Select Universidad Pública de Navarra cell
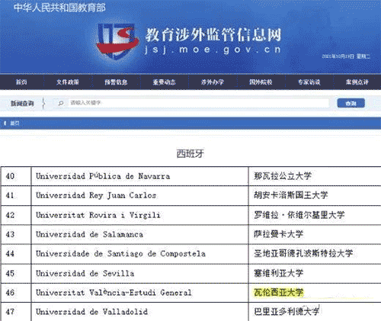The image size is (381, 321). (139, 176)
